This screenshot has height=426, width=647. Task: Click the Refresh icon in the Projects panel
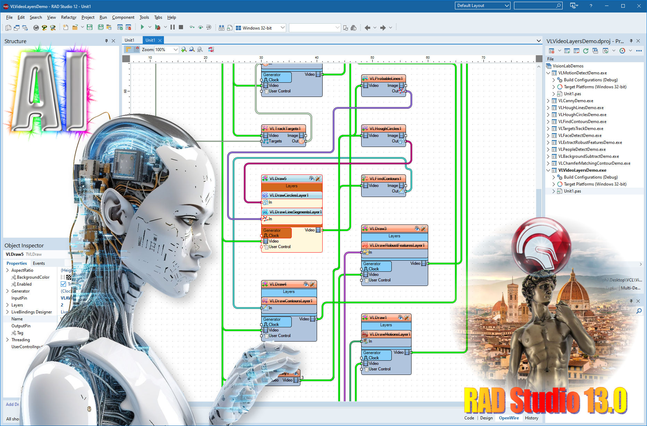586,51
